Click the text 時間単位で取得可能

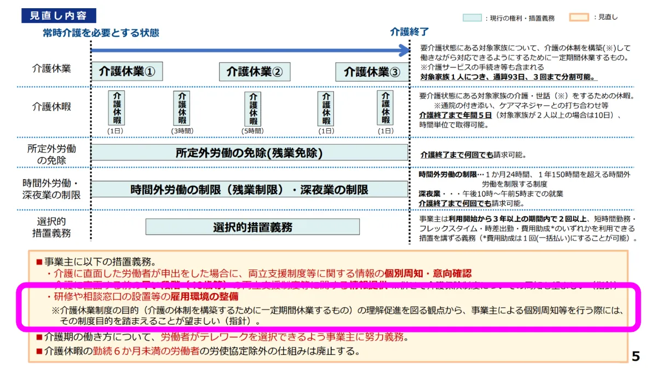[453, 125]
